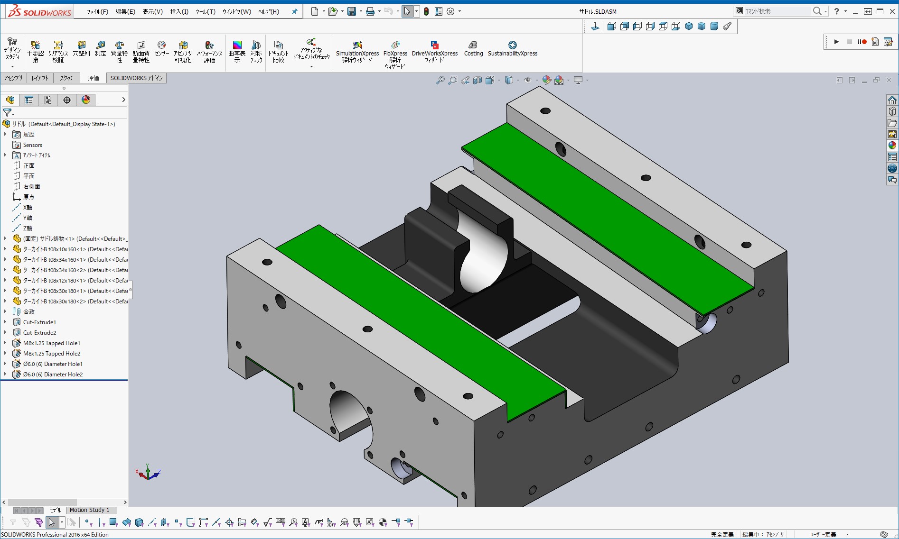The image size is (899, 539).
Task: Open Section Properties tool
Action: (141, 51)
